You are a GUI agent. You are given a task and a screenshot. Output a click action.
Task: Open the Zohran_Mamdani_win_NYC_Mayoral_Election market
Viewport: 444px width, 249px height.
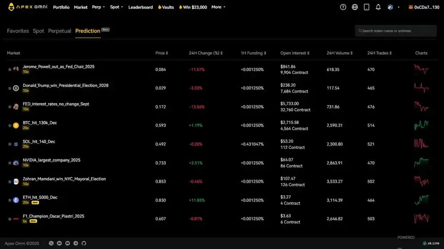pyautogui.click(x=64, y=179)
